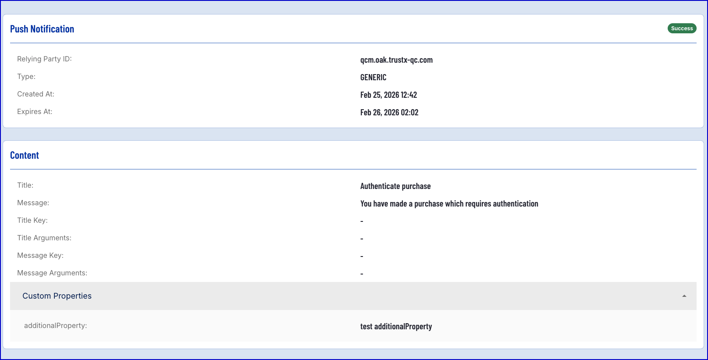Screen dimensions: 708x360
Task: Click the test additionalProperty value
Action: point(396,327)
